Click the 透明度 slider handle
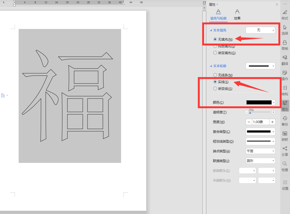Image resolution: width=290 pixels, height=214 pixels. coord(250,113)
